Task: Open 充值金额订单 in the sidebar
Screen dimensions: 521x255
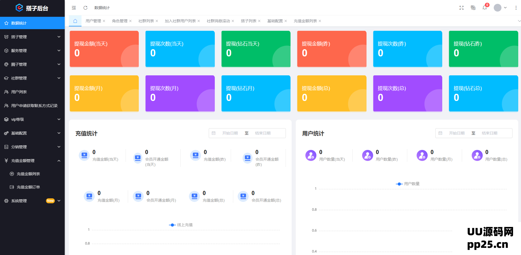Action: click(28, 187)
